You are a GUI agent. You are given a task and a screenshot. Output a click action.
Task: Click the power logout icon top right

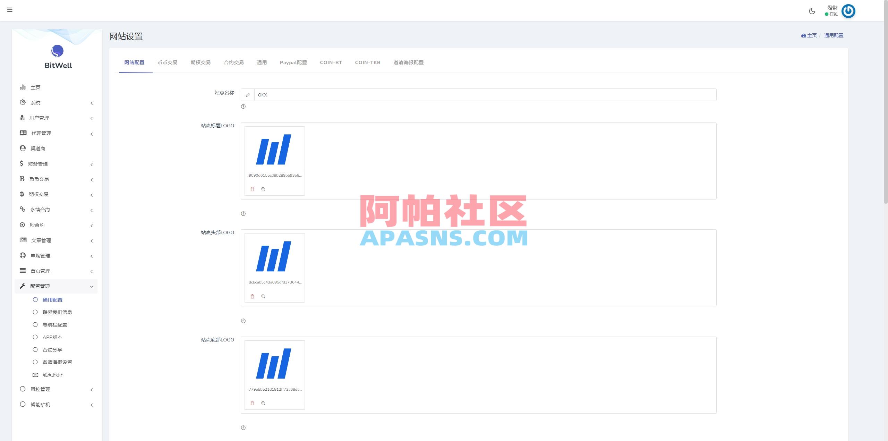pyautogui.click(x=848, y=11)
